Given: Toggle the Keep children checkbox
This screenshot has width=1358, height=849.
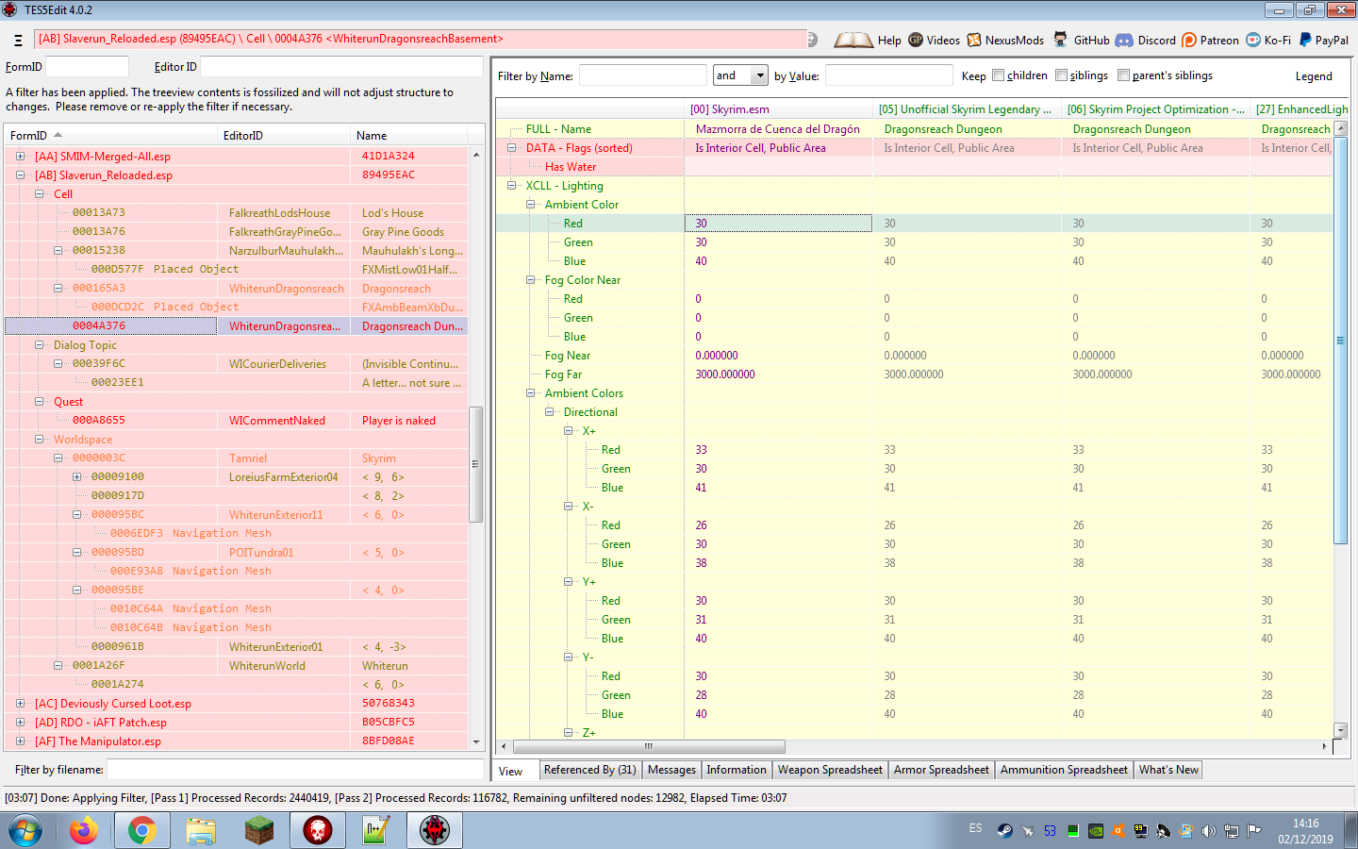Looking at the screenshot, I should coord(998,75).
